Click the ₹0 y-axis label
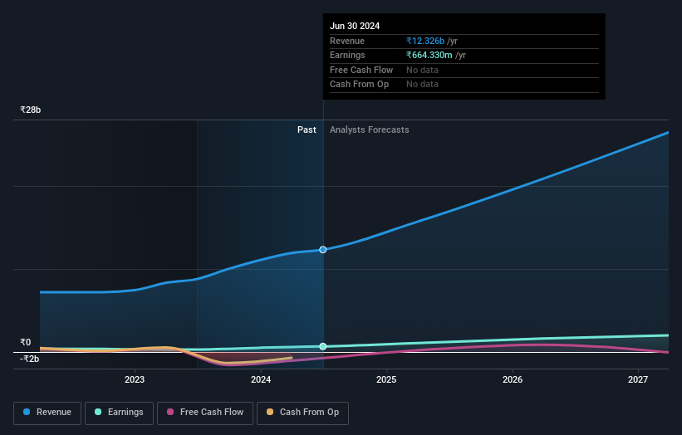The image size is (682, 435). pos(26,342)
